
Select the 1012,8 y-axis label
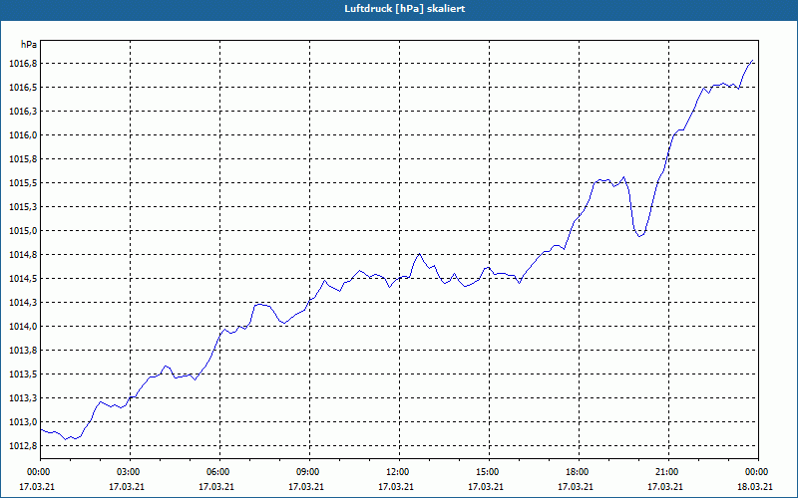[23, 445]
